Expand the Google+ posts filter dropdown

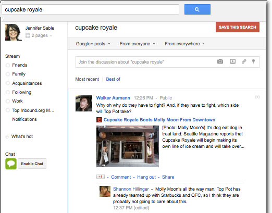click(93, 44)
